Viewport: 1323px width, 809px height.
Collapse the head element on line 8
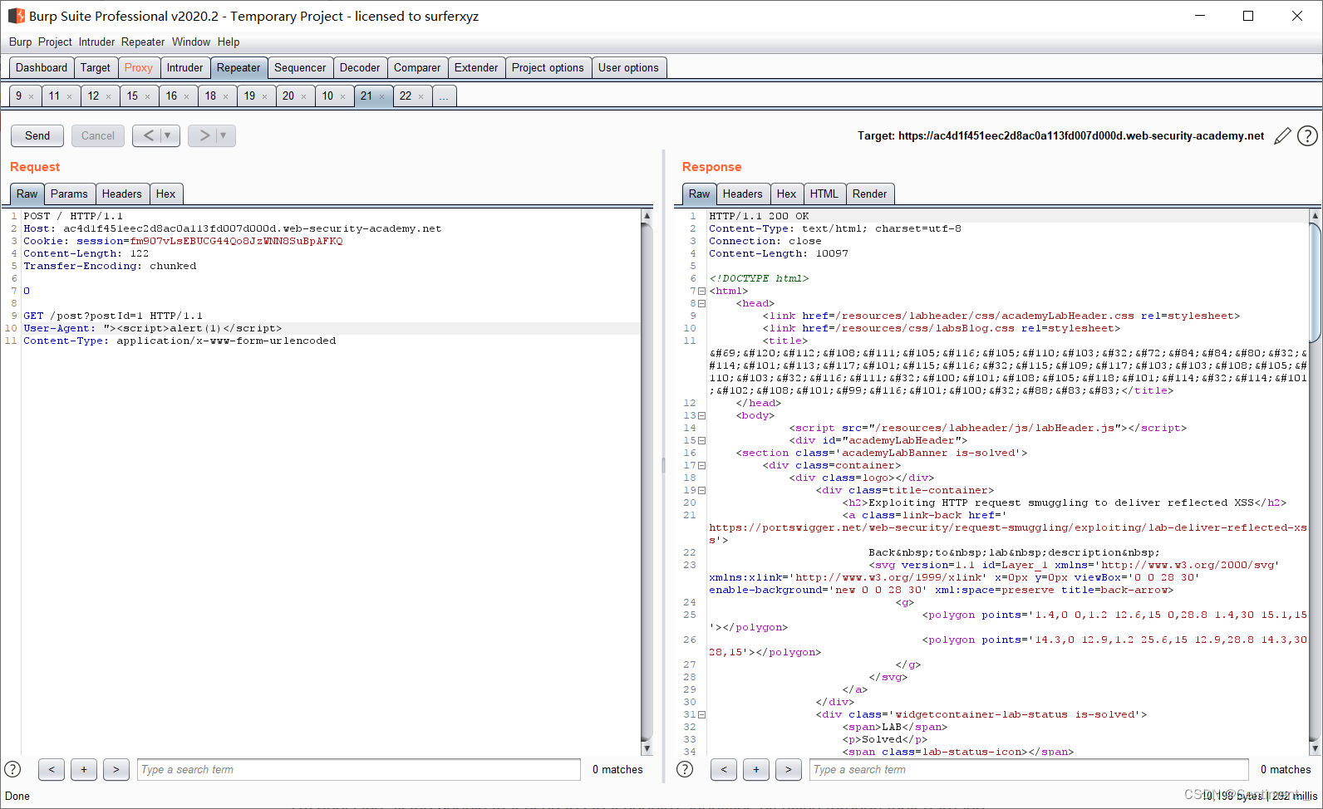pyautogui.click(x=701, y=303)
